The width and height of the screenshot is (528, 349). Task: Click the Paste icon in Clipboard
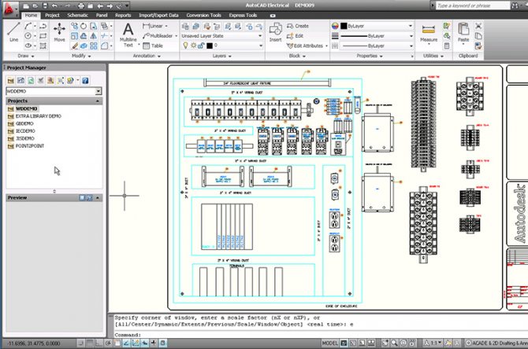pyautogui.click(x=463, y=32)
